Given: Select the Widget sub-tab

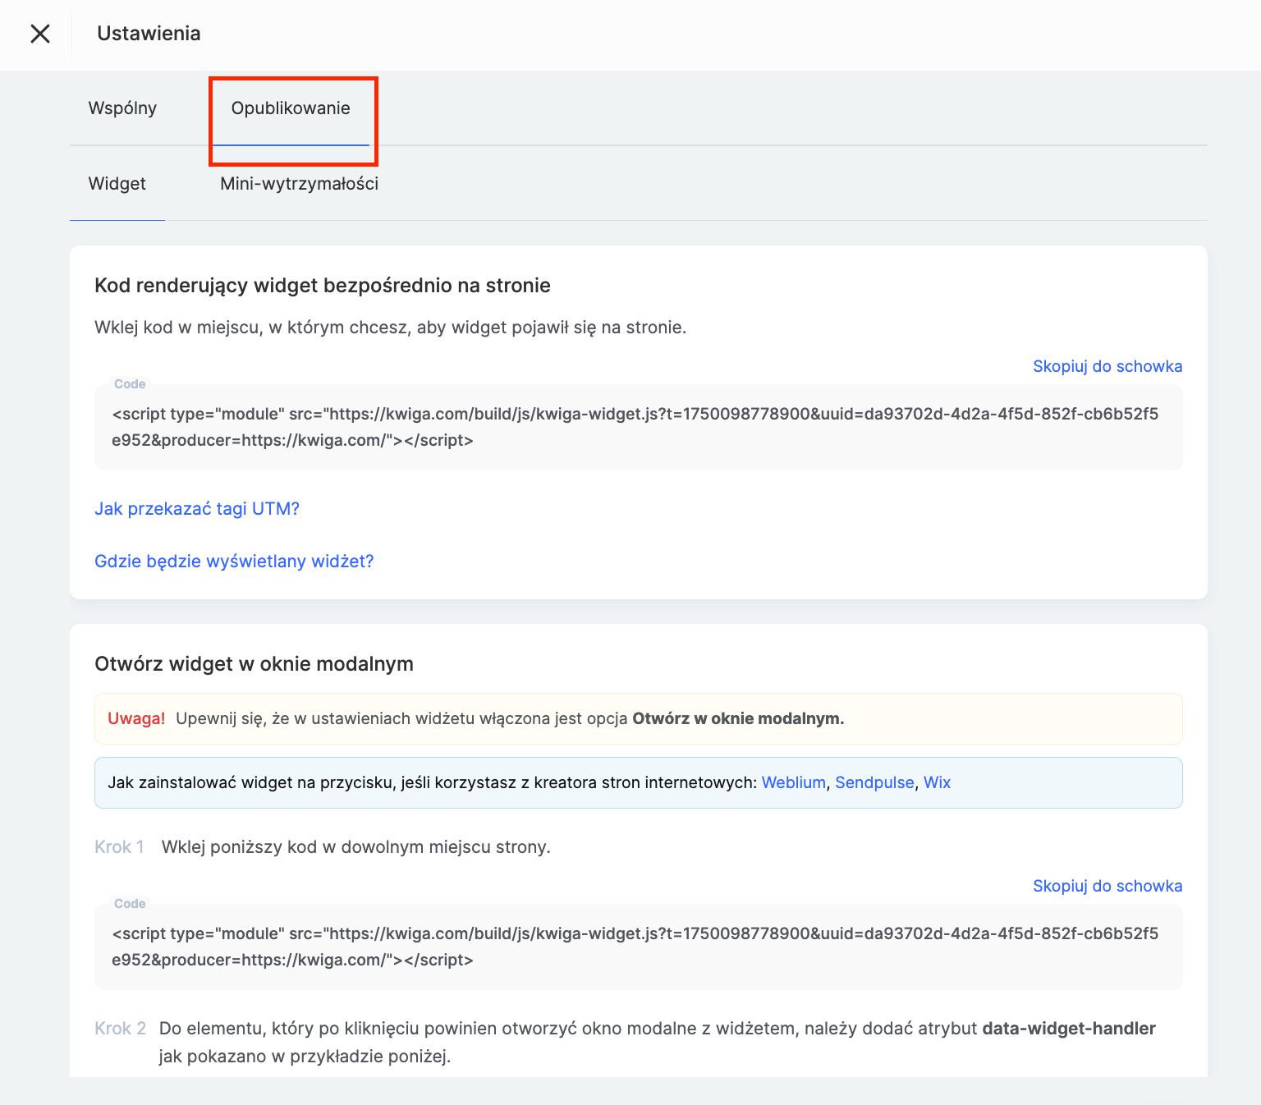Looking at the screenshot, I should coord(117,184).
